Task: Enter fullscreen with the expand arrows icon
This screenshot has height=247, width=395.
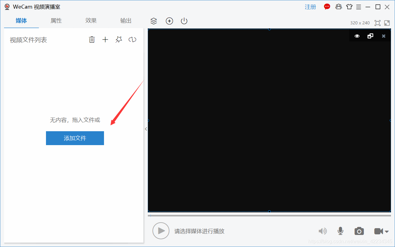Action: pyautogui.click(x=387, y=23)
